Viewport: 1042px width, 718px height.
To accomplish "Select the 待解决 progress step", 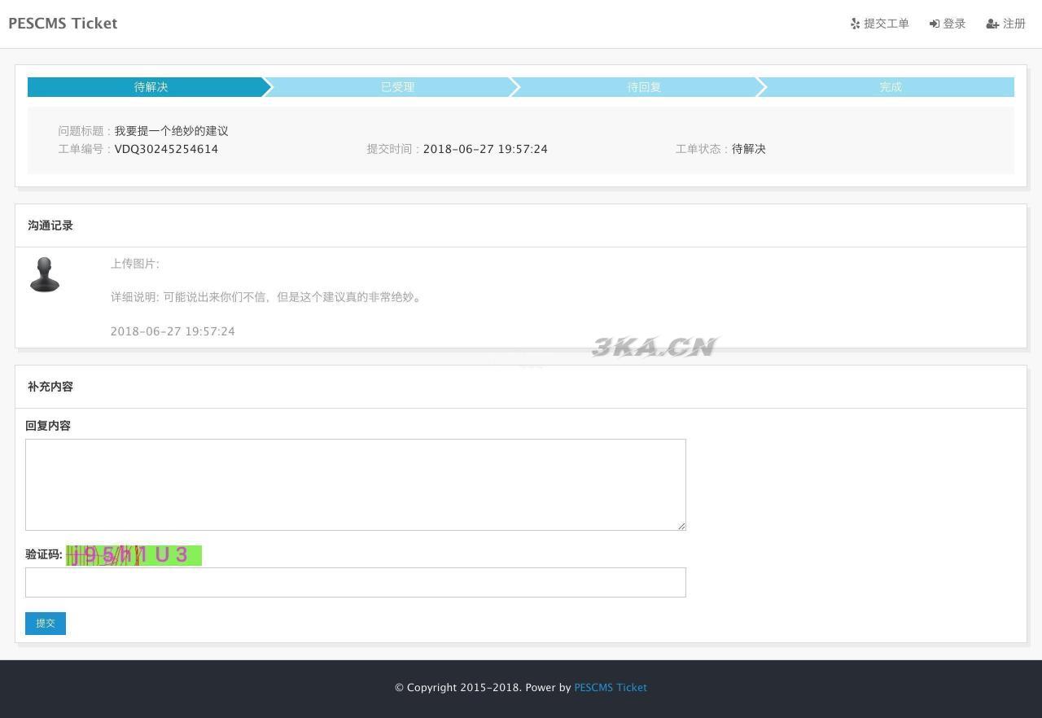I will [x=151, y=87].
